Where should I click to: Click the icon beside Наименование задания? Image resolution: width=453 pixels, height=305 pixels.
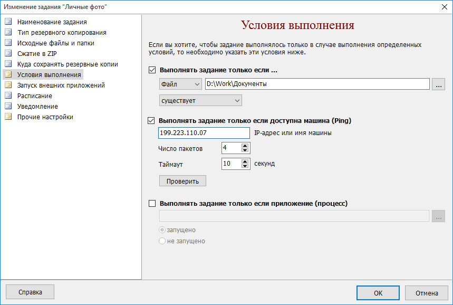(x=8, y=22)
